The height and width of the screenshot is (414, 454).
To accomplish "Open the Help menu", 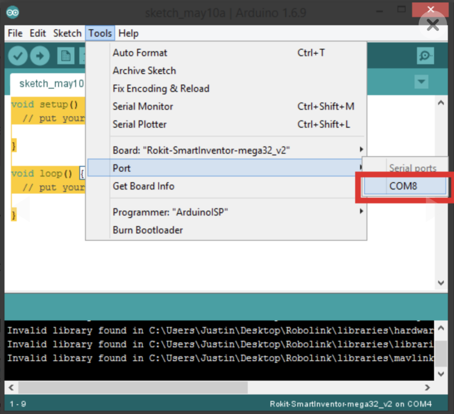I will [129, 33].
